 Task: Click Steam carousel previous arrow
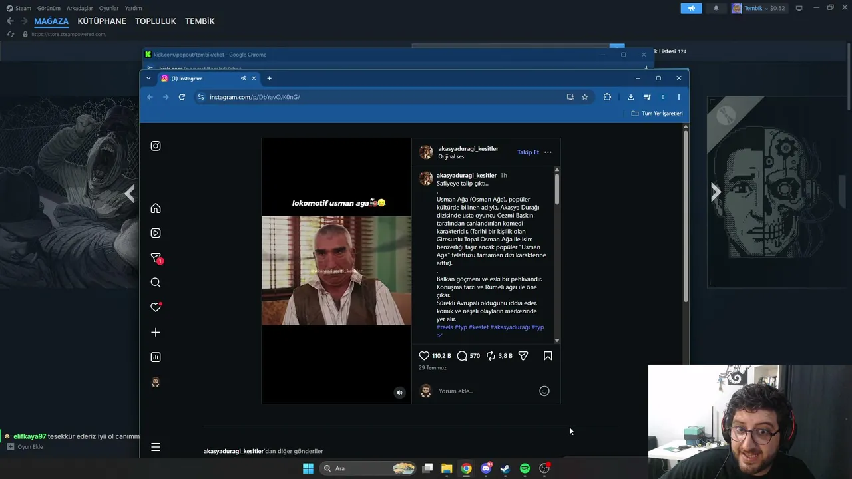[130, 194]
